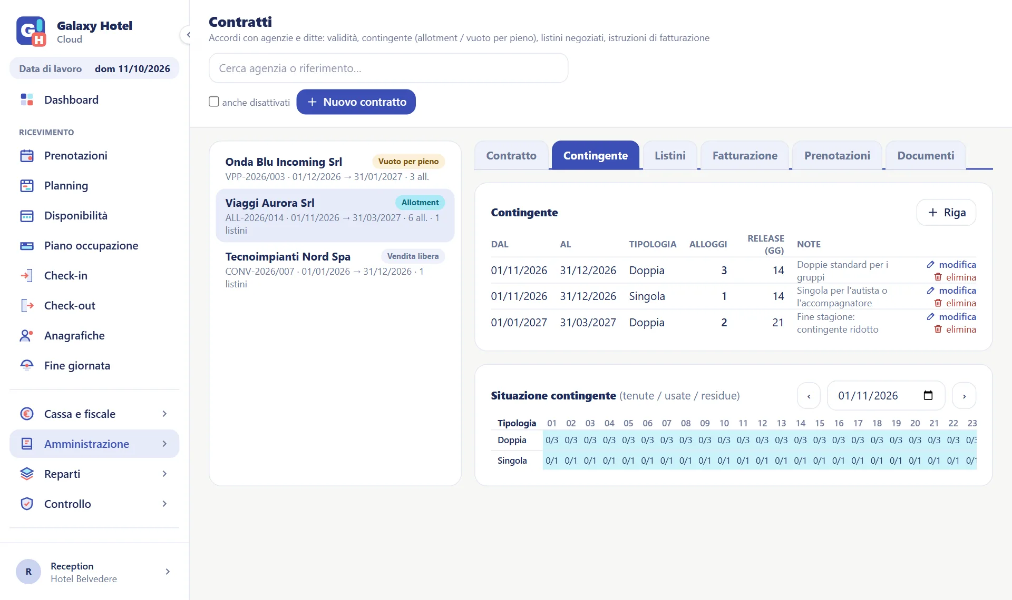Select the Tecnoimpianti Nord Spa contract
The height and width of the screenshot is (600, 1012).
tap(335, 269)
